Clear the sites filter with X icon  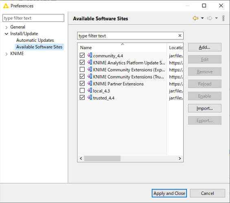tap(180, 36)
